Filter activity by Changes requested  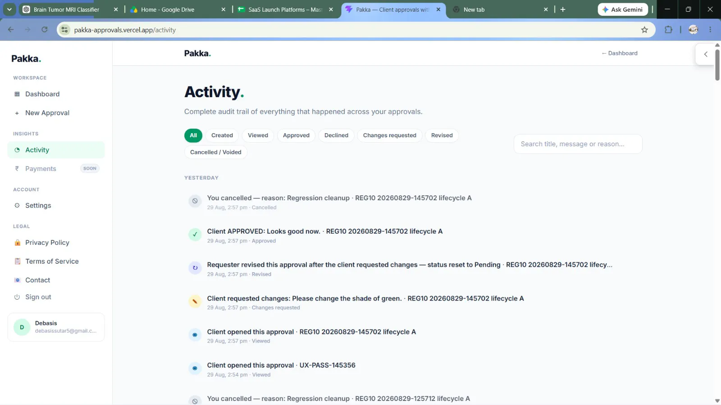(x=390, y=135)
